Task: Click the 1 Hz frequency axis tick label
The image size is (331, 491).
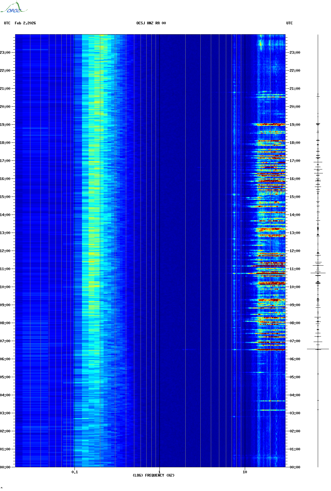Action: [x=159, y=472]
